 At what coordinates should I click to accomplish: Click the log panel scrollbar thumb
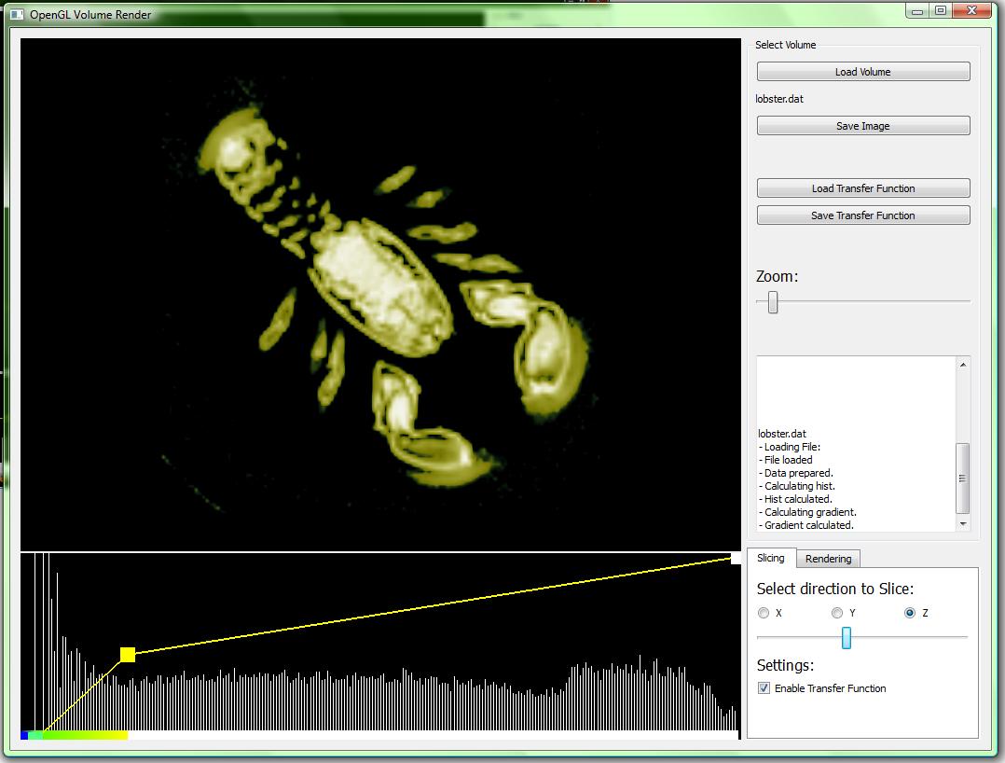click(963, 478)
